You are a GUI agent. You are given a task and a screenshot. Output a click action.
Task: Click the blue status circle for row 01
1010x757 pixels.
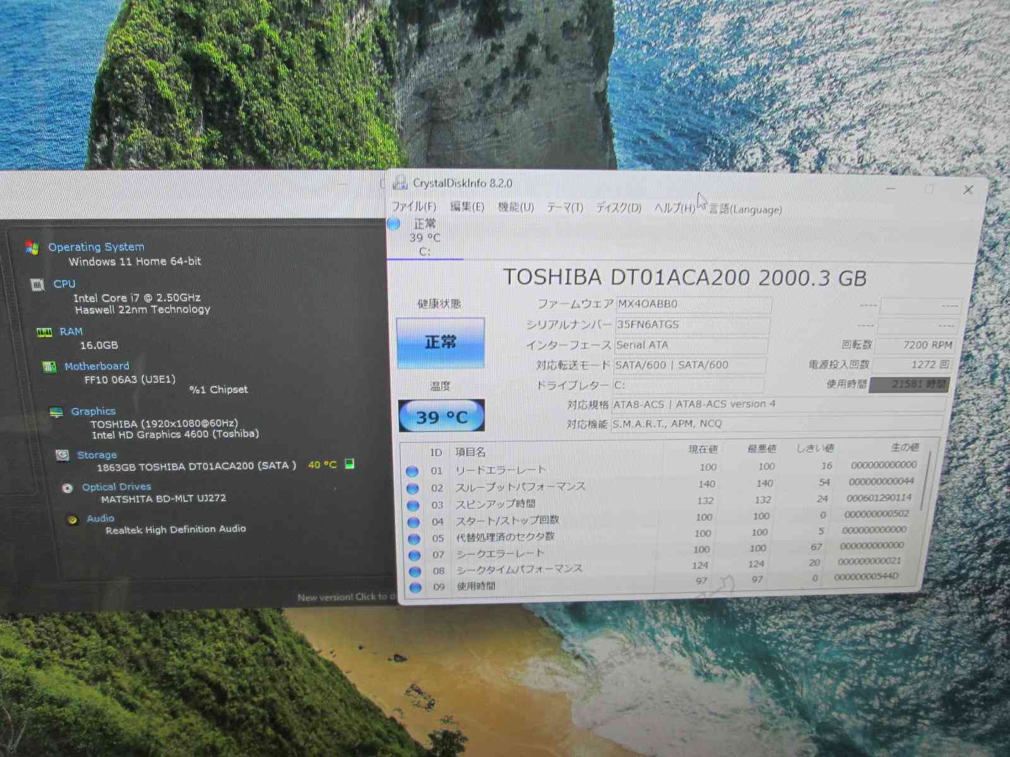click(412, 471)
